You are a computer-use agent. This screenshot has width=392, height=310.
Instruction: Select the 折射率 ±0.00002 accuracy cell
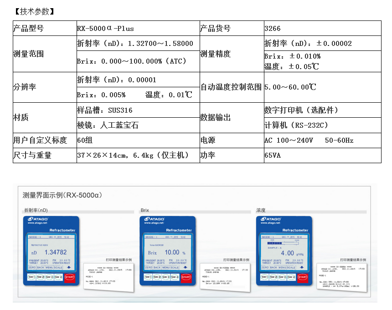(x=323, y=43)
